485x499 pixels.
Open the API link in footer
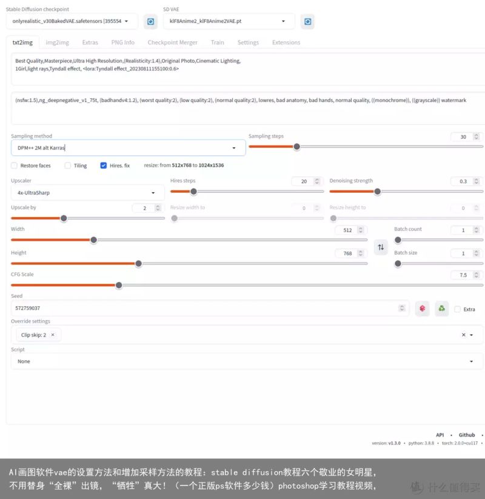coord(440,435)
